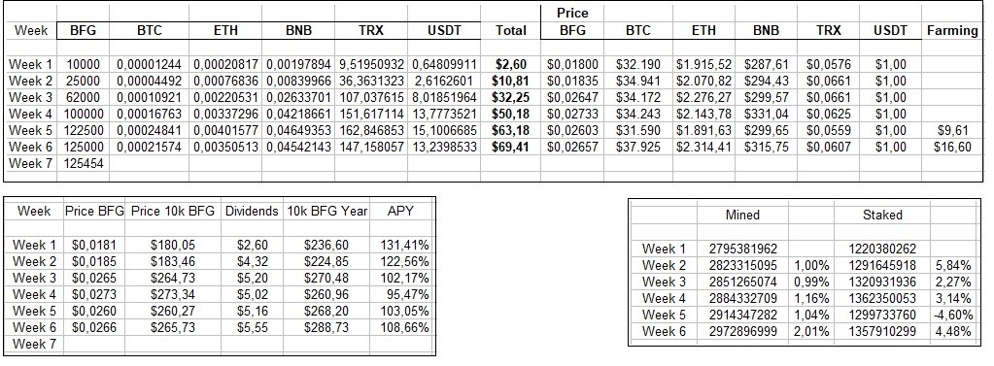
Task: Click Week 6 Mined value 2972896999
Action: (742, 331)
